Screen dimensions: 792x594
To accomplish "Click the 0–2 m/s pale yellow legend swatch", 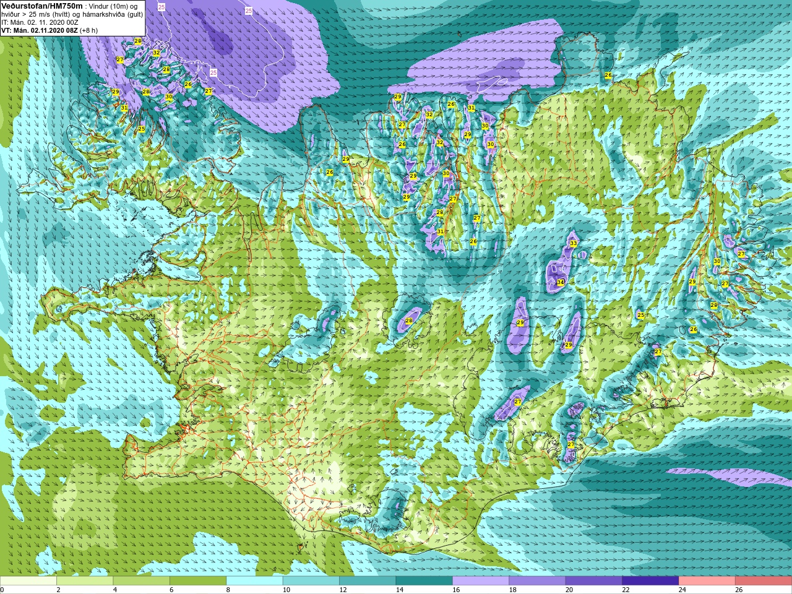I will point(28,580).
